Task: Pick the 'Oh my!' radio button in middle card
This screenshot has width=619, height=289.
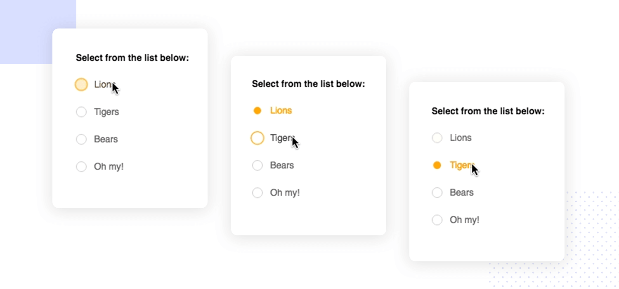Action: click(258, 193)
